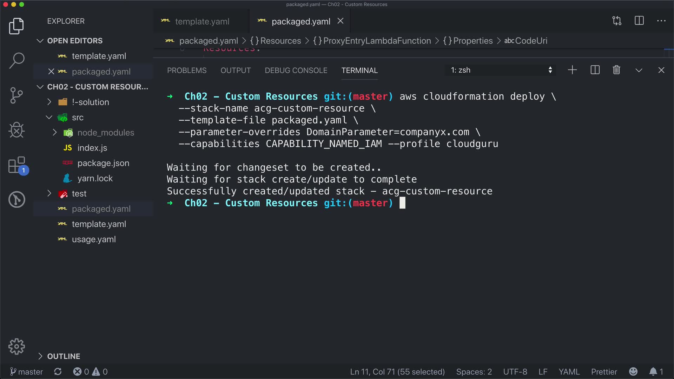
Task: Click the master branch status indicator
Action: click(x=27, y=372)
